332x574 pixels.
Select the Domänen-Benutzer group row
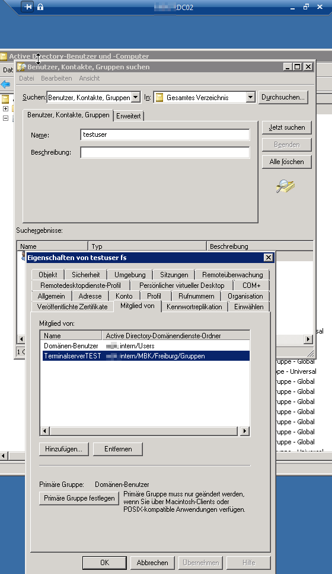(146, 346)
